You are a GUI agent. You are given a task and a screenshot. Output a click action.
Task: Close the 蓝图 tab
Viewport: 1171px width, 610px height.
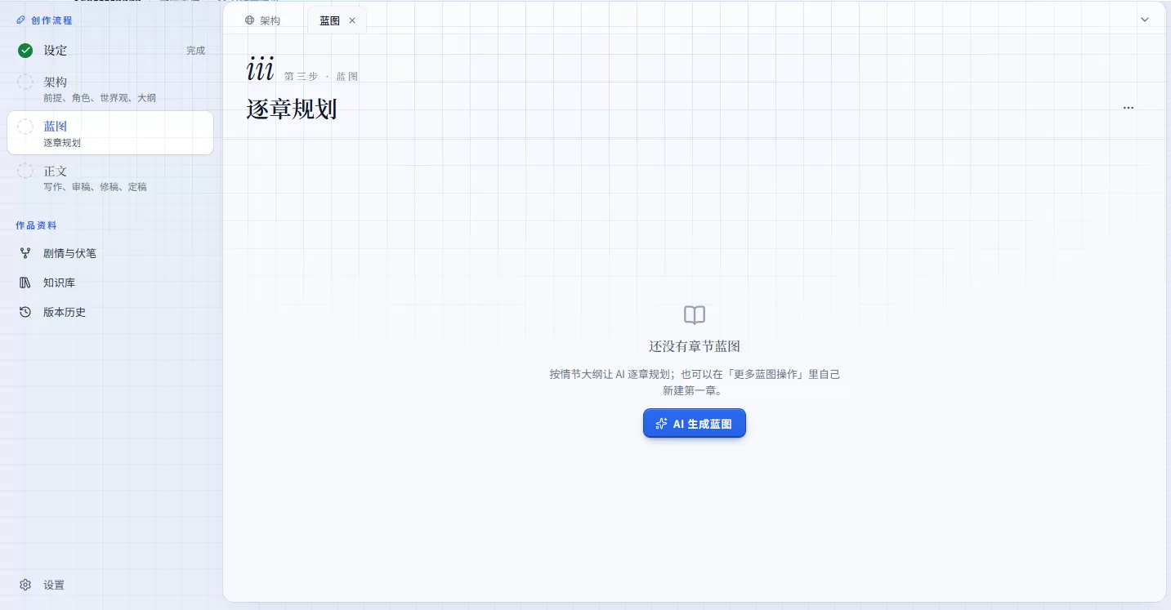coord(352,20)
